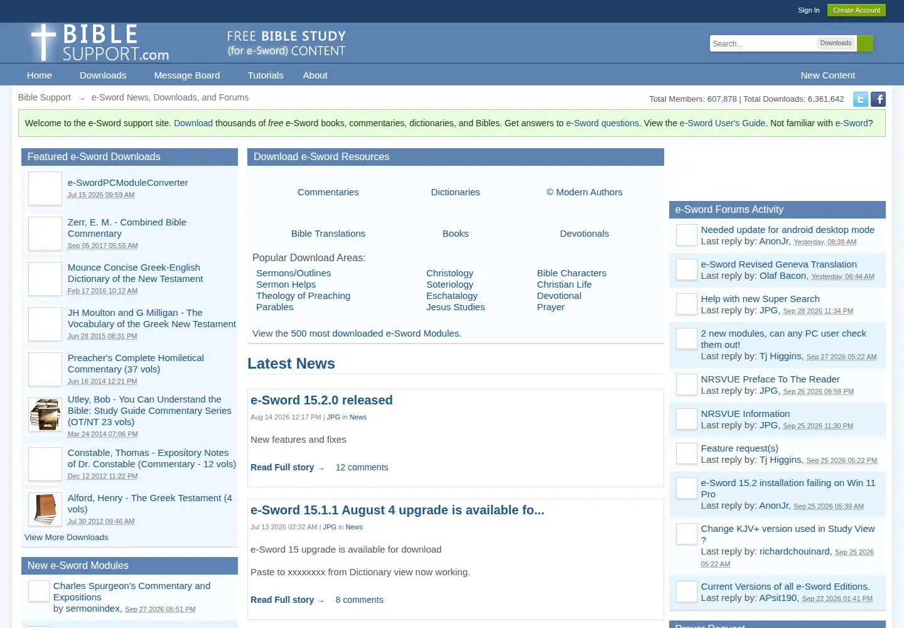Open Alford Greek Testament book thumbnail

pyautogui.click(x=45, y=509)
